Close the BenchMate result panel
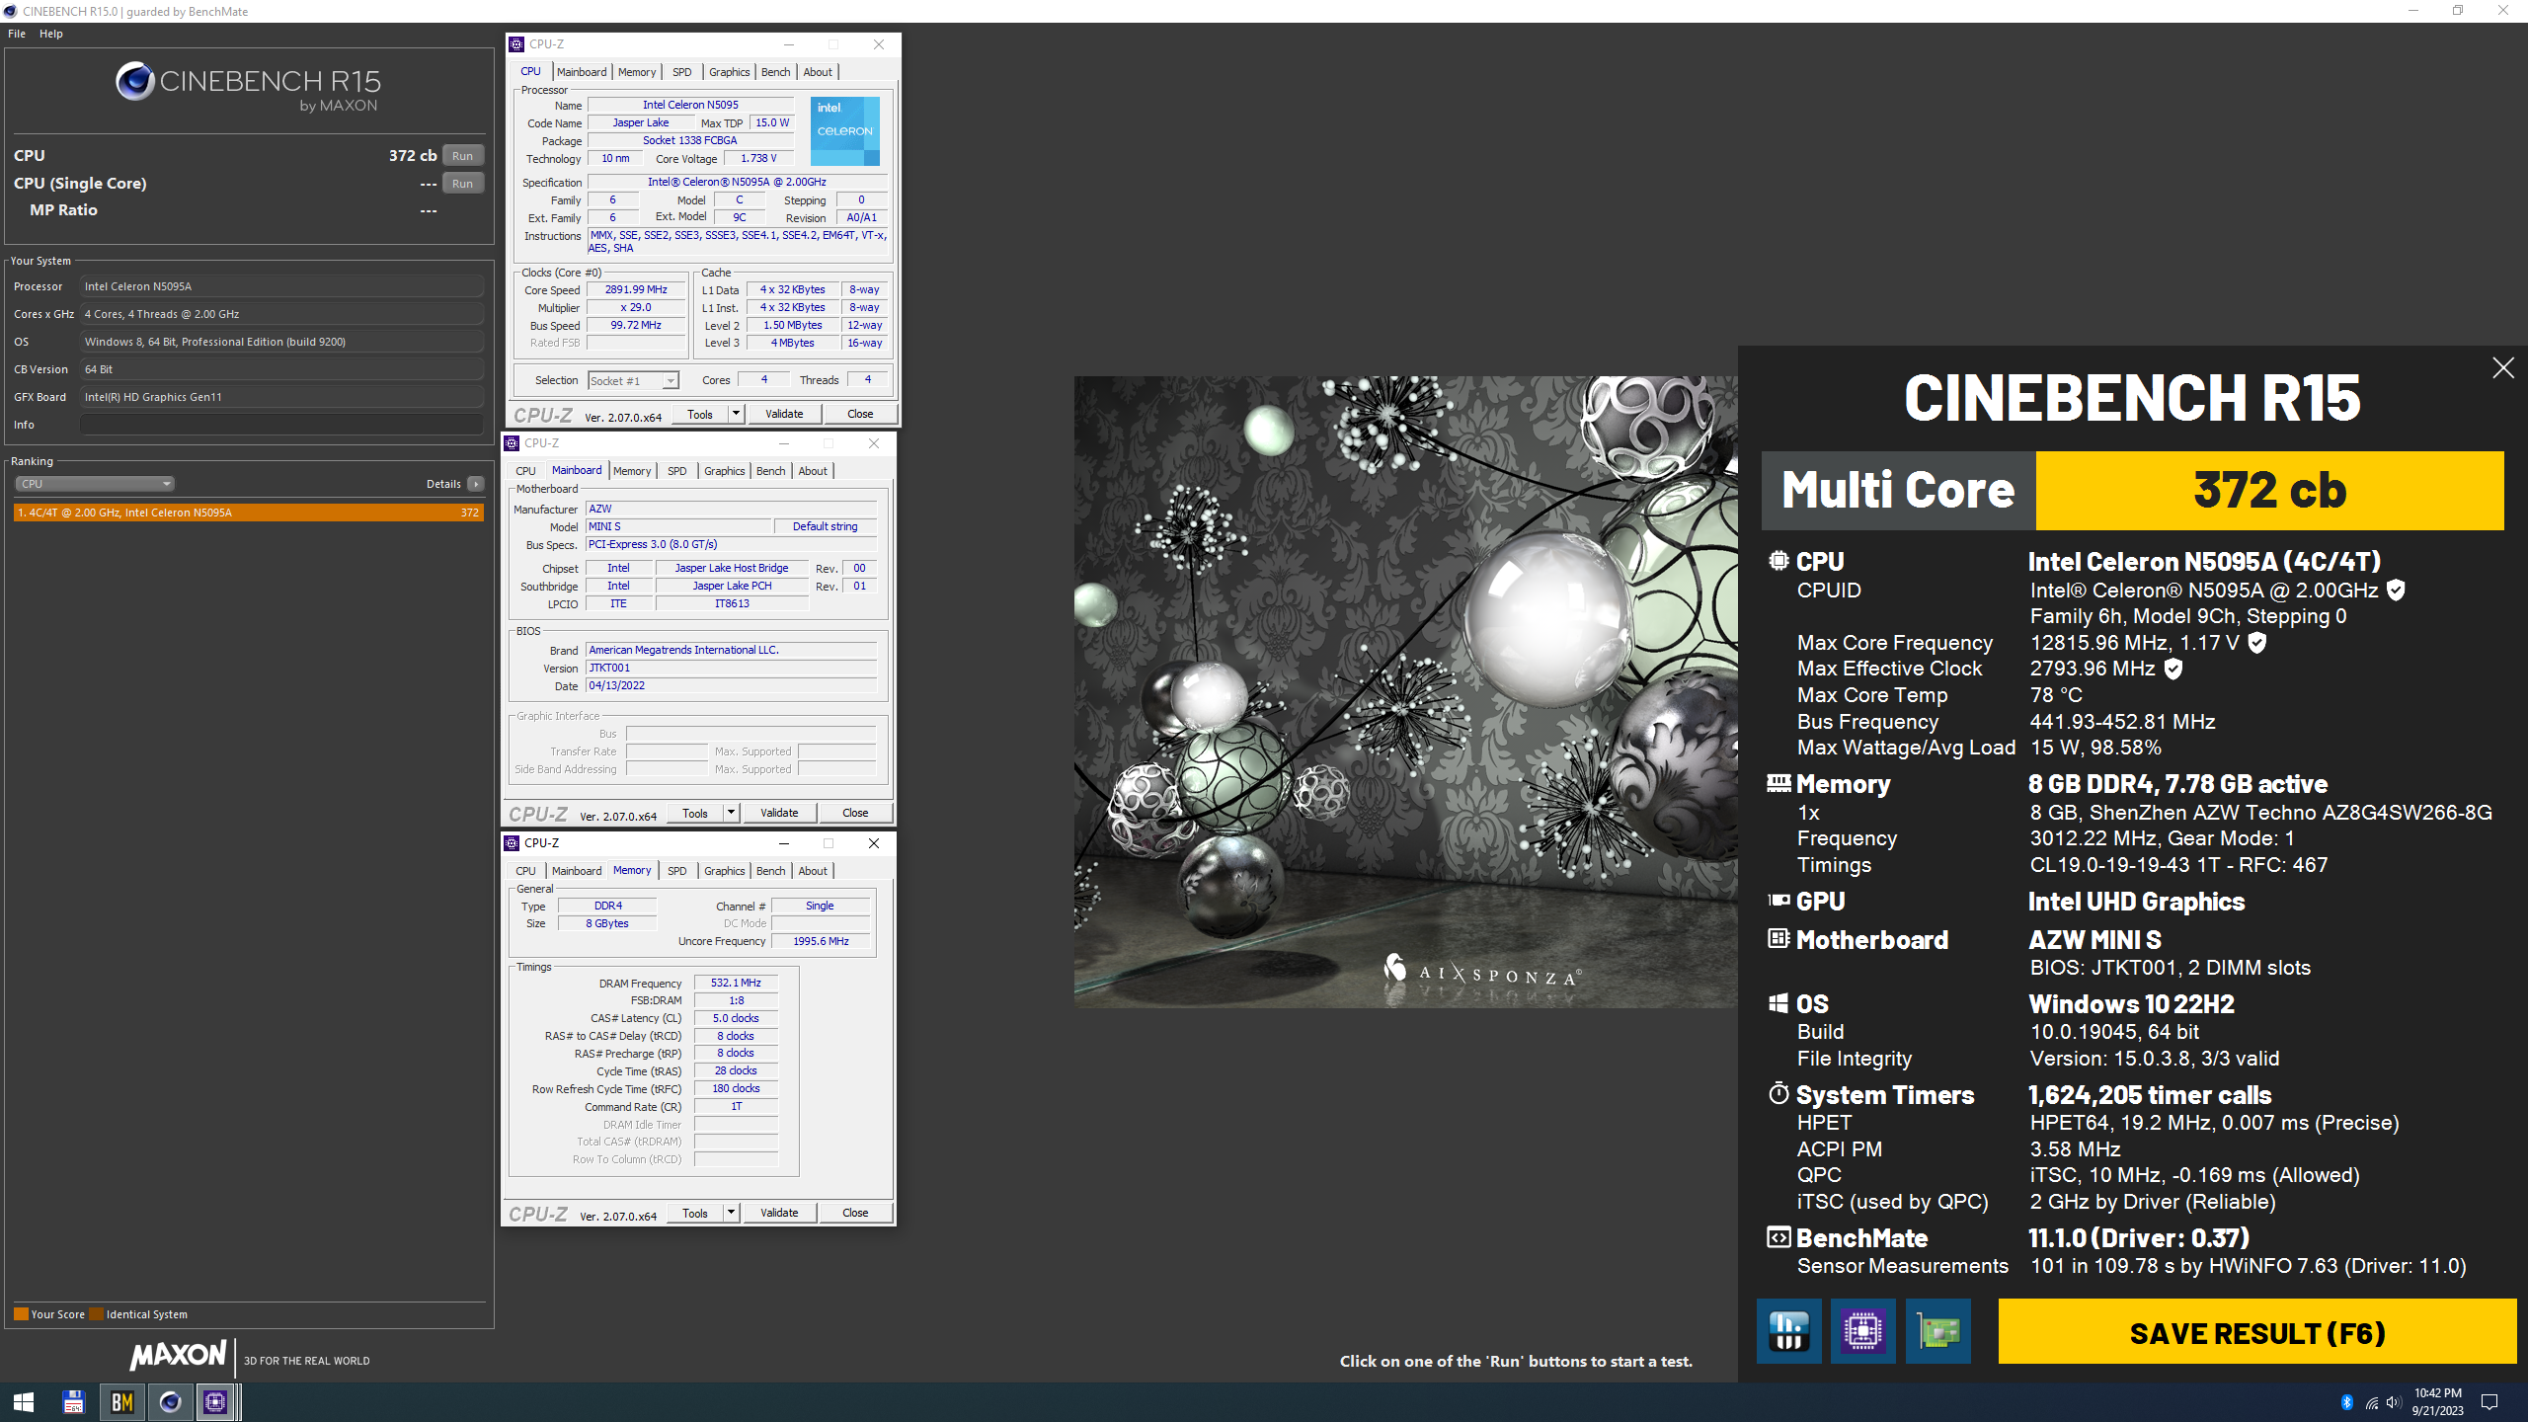Image resolution: width=2528 pixels, height=1422 pixels. pyautogui.click(x=2502, y=368)
